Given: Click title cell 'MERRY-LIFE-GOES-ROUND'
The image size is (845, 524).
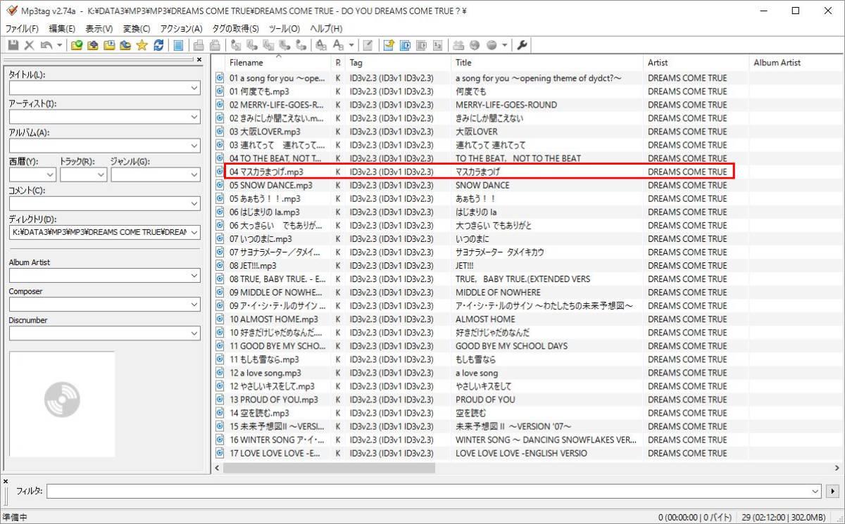Looking at the screenshot, I should point(506,105).
